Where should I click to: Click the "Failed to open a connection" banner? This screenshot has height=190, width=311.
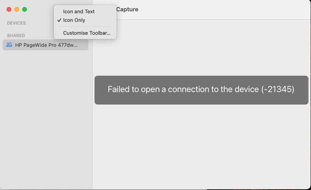(201, 90)
